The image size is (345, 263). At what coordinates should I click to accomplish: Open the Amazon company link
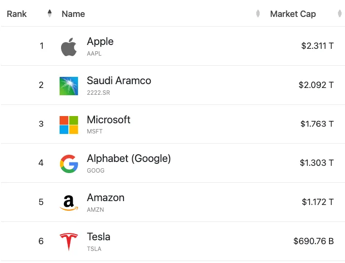[106, 198]
